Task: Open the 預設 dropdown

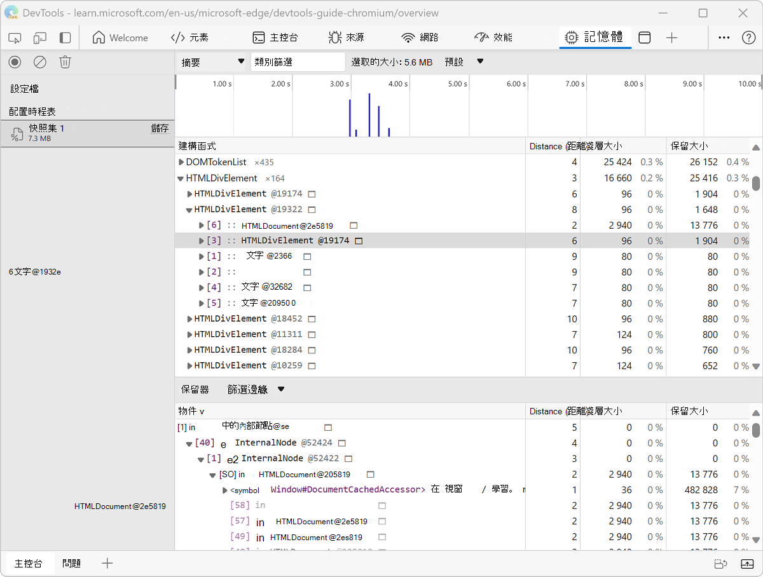Action: point(464,62)
